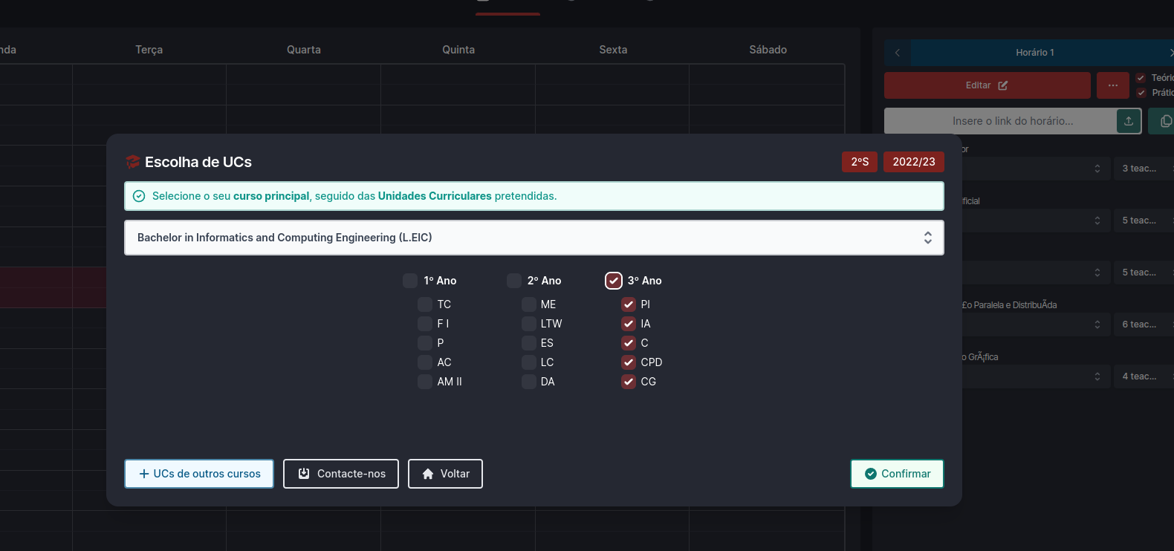Click the 2ºS semester badge
Screen dimensions: 1174x551
[x=860, y=162]
